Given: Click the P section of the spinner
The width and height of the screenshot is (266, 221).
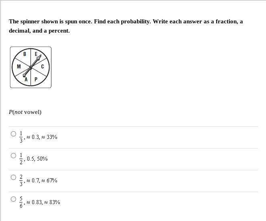Looking at the screenshot, I should 36,79.
